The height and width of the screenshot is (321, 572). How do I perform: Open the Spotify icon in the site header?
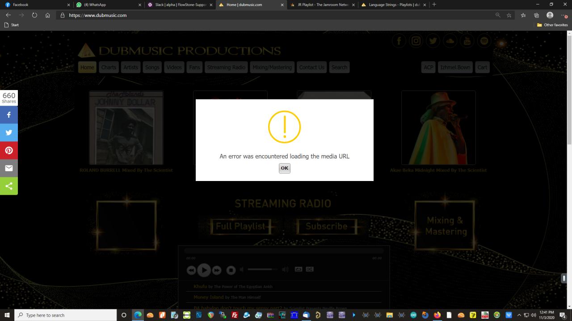(484, 41)
